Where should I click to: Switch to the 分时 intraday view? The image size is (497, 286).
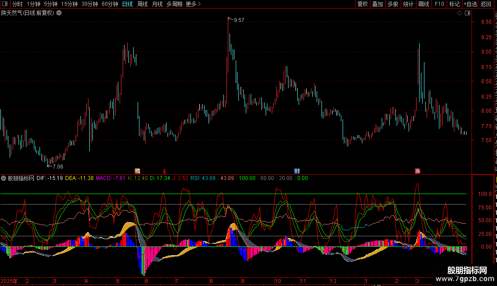[18, 4]
